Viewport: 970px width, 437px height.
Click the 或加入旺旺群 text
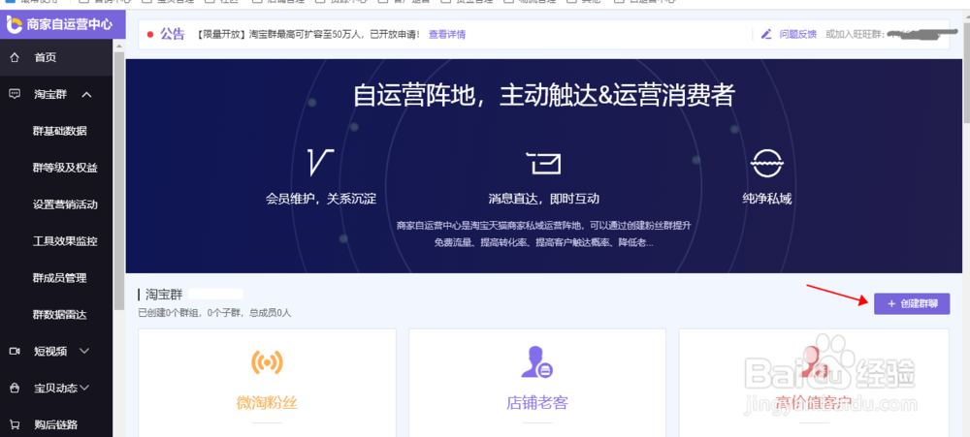(x=854, y=34)
